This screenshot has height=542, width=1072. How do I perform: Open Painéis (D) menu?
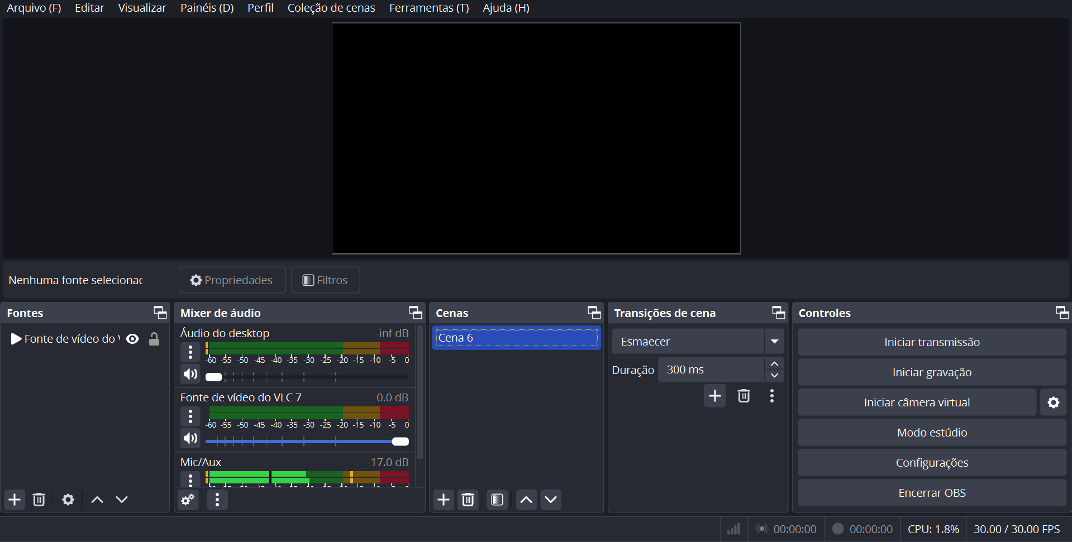click(x=207, y=8)
